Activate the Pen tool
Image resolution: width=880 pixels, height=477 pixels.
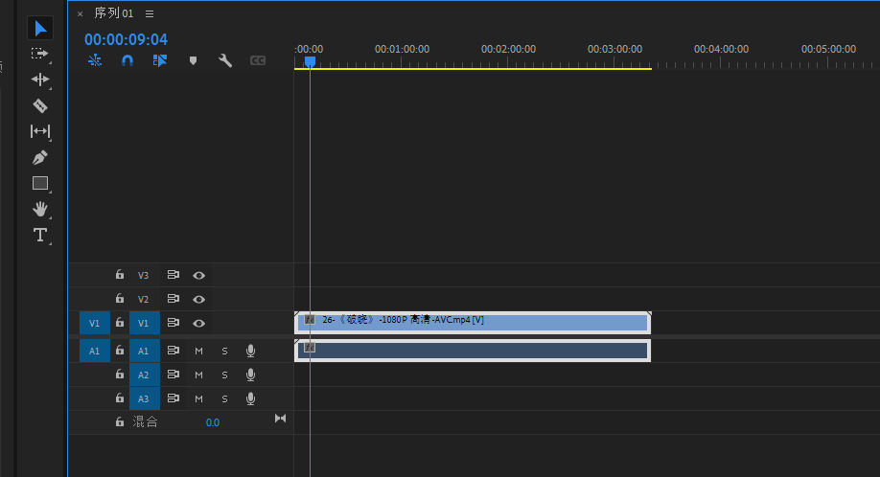click(x=40, y=157)
